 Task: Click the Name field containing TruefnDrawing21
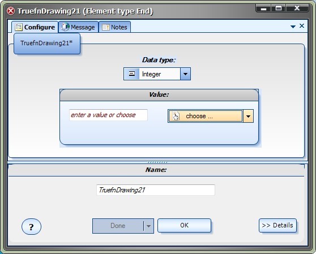(x=156, y=190)
